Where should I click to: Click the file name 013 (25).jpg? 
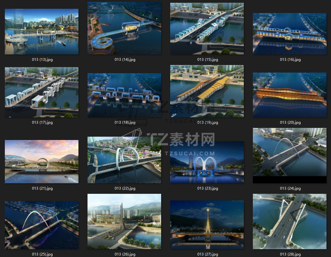pyautogui.click(x=42, y=254)
